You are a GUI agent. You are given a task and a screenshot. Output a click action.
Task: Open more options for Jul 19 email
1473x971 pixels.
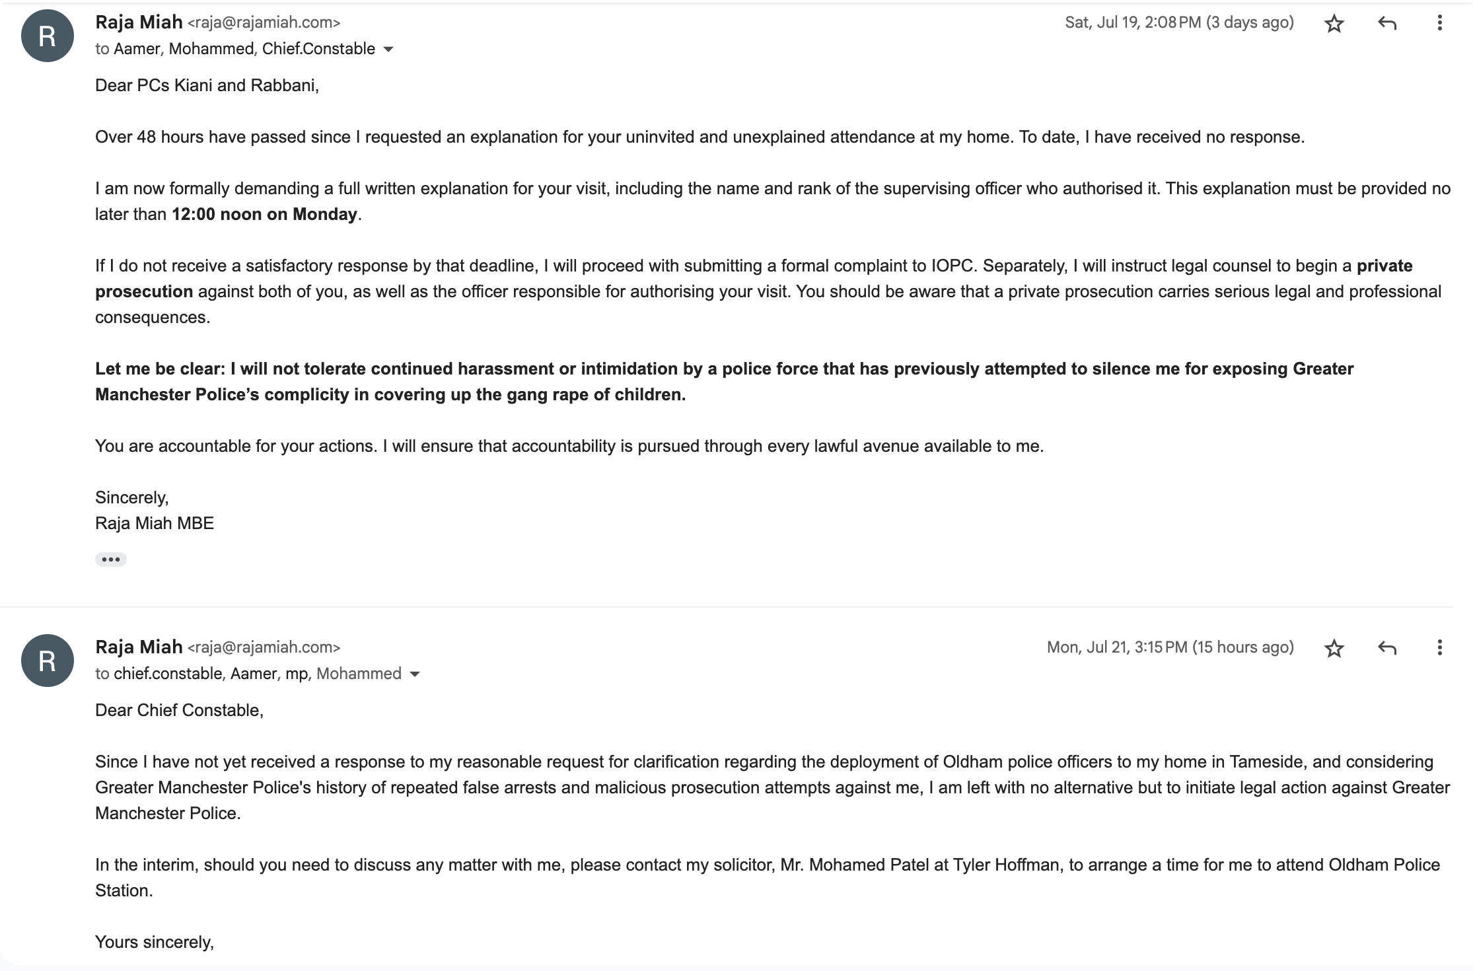point(1439,23)
